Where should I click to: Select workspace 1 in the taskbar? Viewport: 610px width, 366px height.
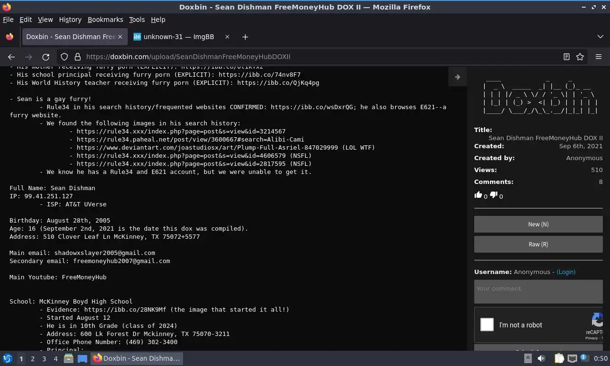(21, 358)
